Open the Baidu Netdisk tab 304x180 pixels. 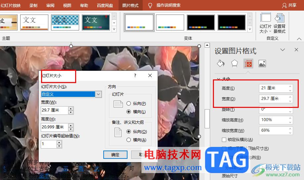click(x=105, y=5)
